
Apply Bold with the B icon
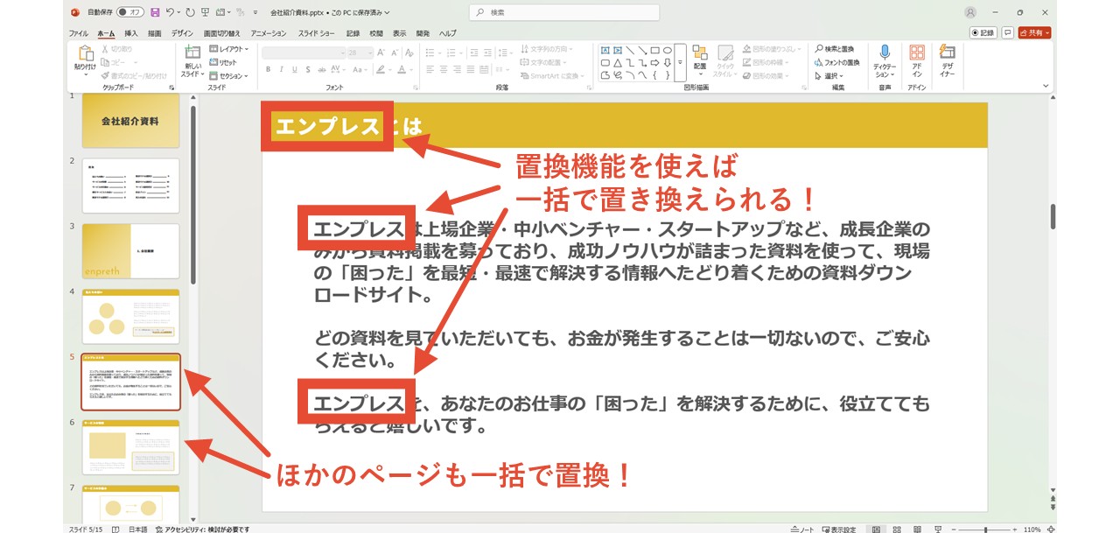pos(268,69)
